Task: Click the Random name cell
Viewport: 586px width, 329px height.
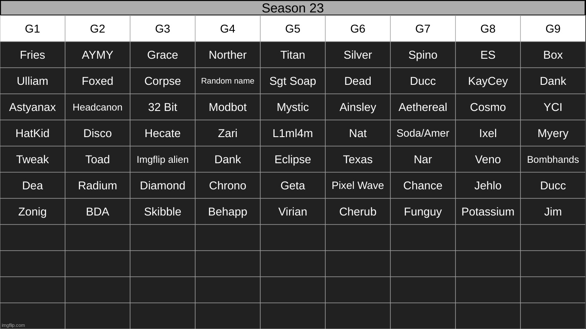Action: tap(227, 81)
